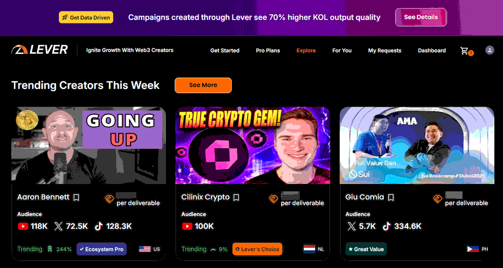Click the Lever's Choice badge
This screenshot has height=268, width=503.
(x=257, y=249)
